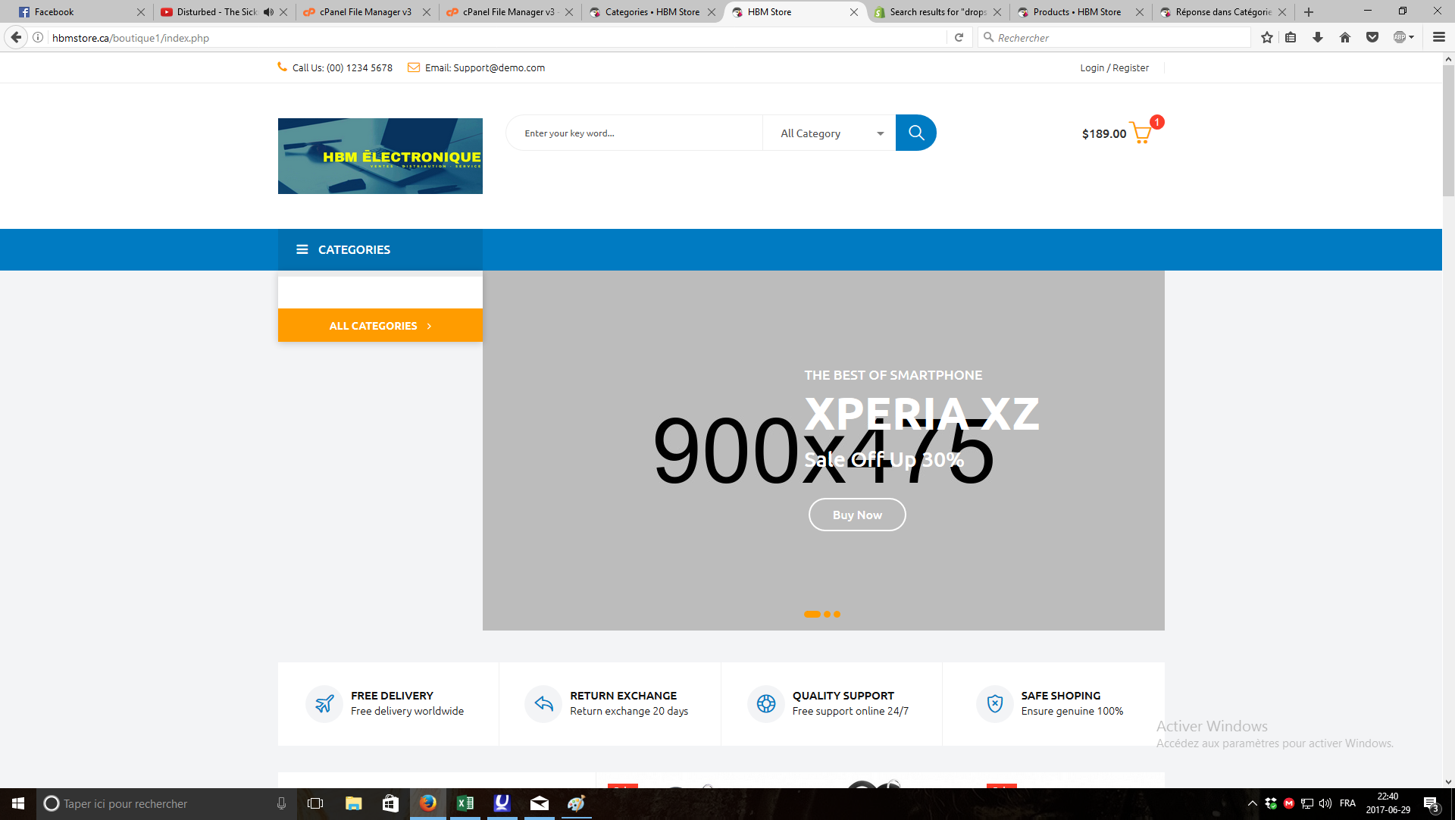Screen dimensions: 1455x820
Task: Open the downloads arrow icon
Action: click(1318, 37)
